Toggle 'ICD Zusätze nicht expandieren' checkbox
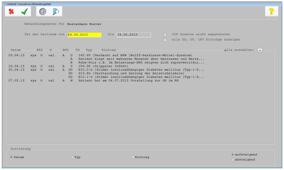 (x=165, y=34)
